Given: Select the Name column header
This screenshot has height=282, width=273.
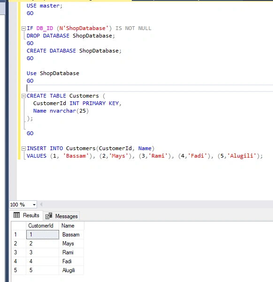Looking at the screenshot, I should click(71, 226).
